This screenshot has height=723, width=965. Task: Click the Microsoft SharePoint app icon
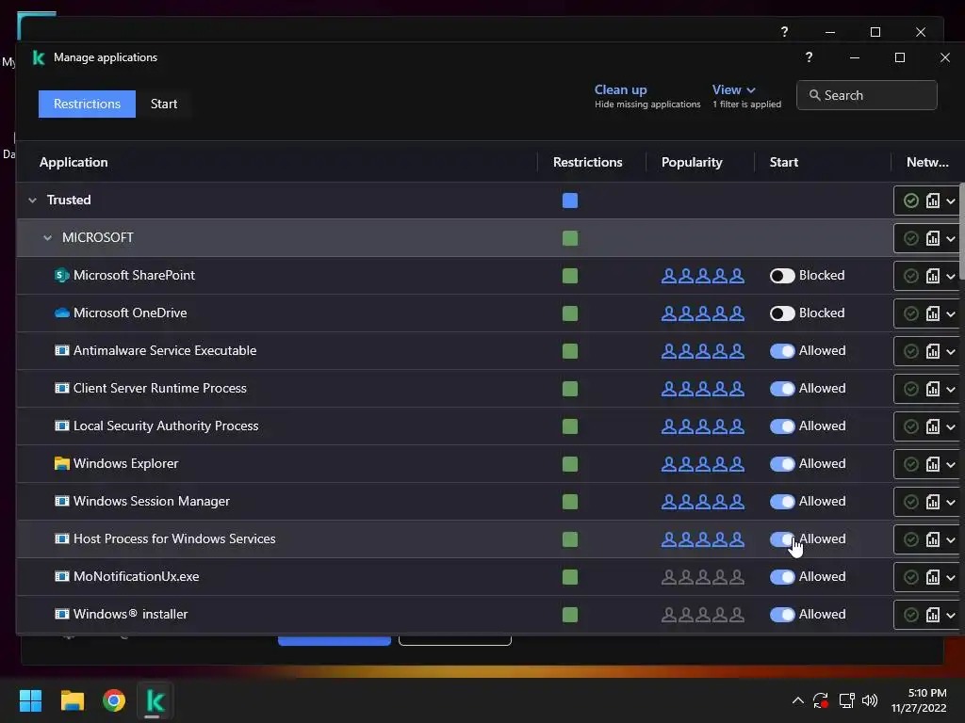coord(61,276)
